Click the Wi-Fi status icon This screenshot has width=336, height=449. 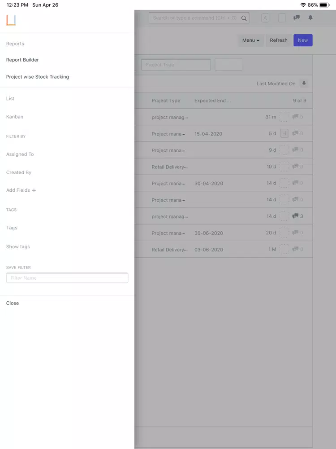pyautogui.click(x=303, y=5)
